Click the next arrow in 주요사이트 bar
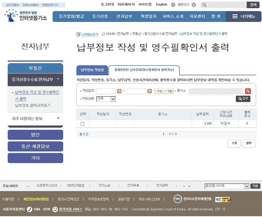Viewport: 262px width, 217px height. (184, 186)
